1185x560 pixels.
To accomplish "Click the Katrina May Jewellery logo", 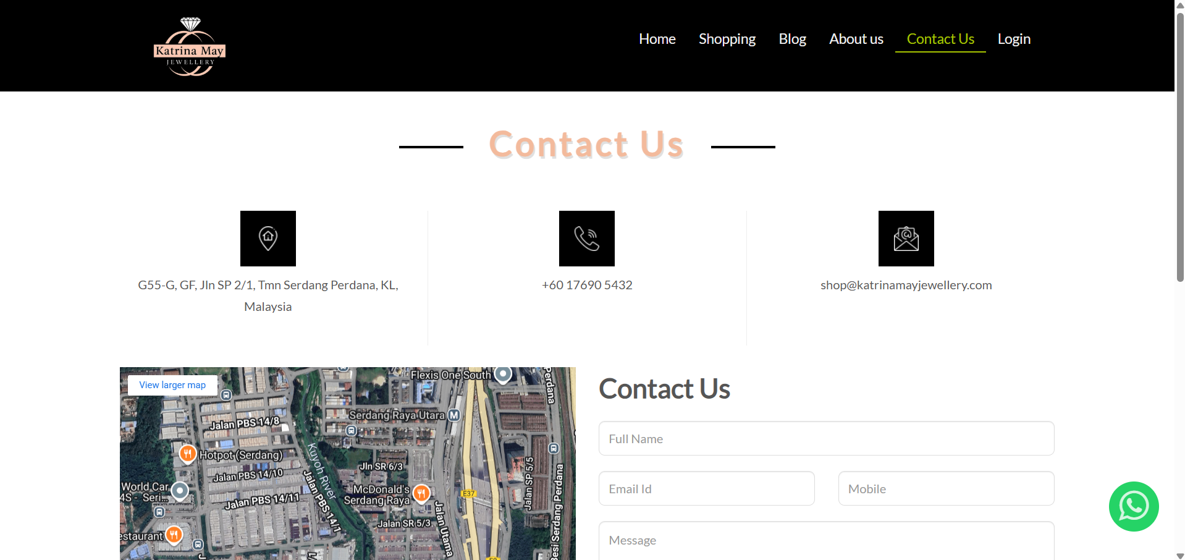I will tap(190, 46).
